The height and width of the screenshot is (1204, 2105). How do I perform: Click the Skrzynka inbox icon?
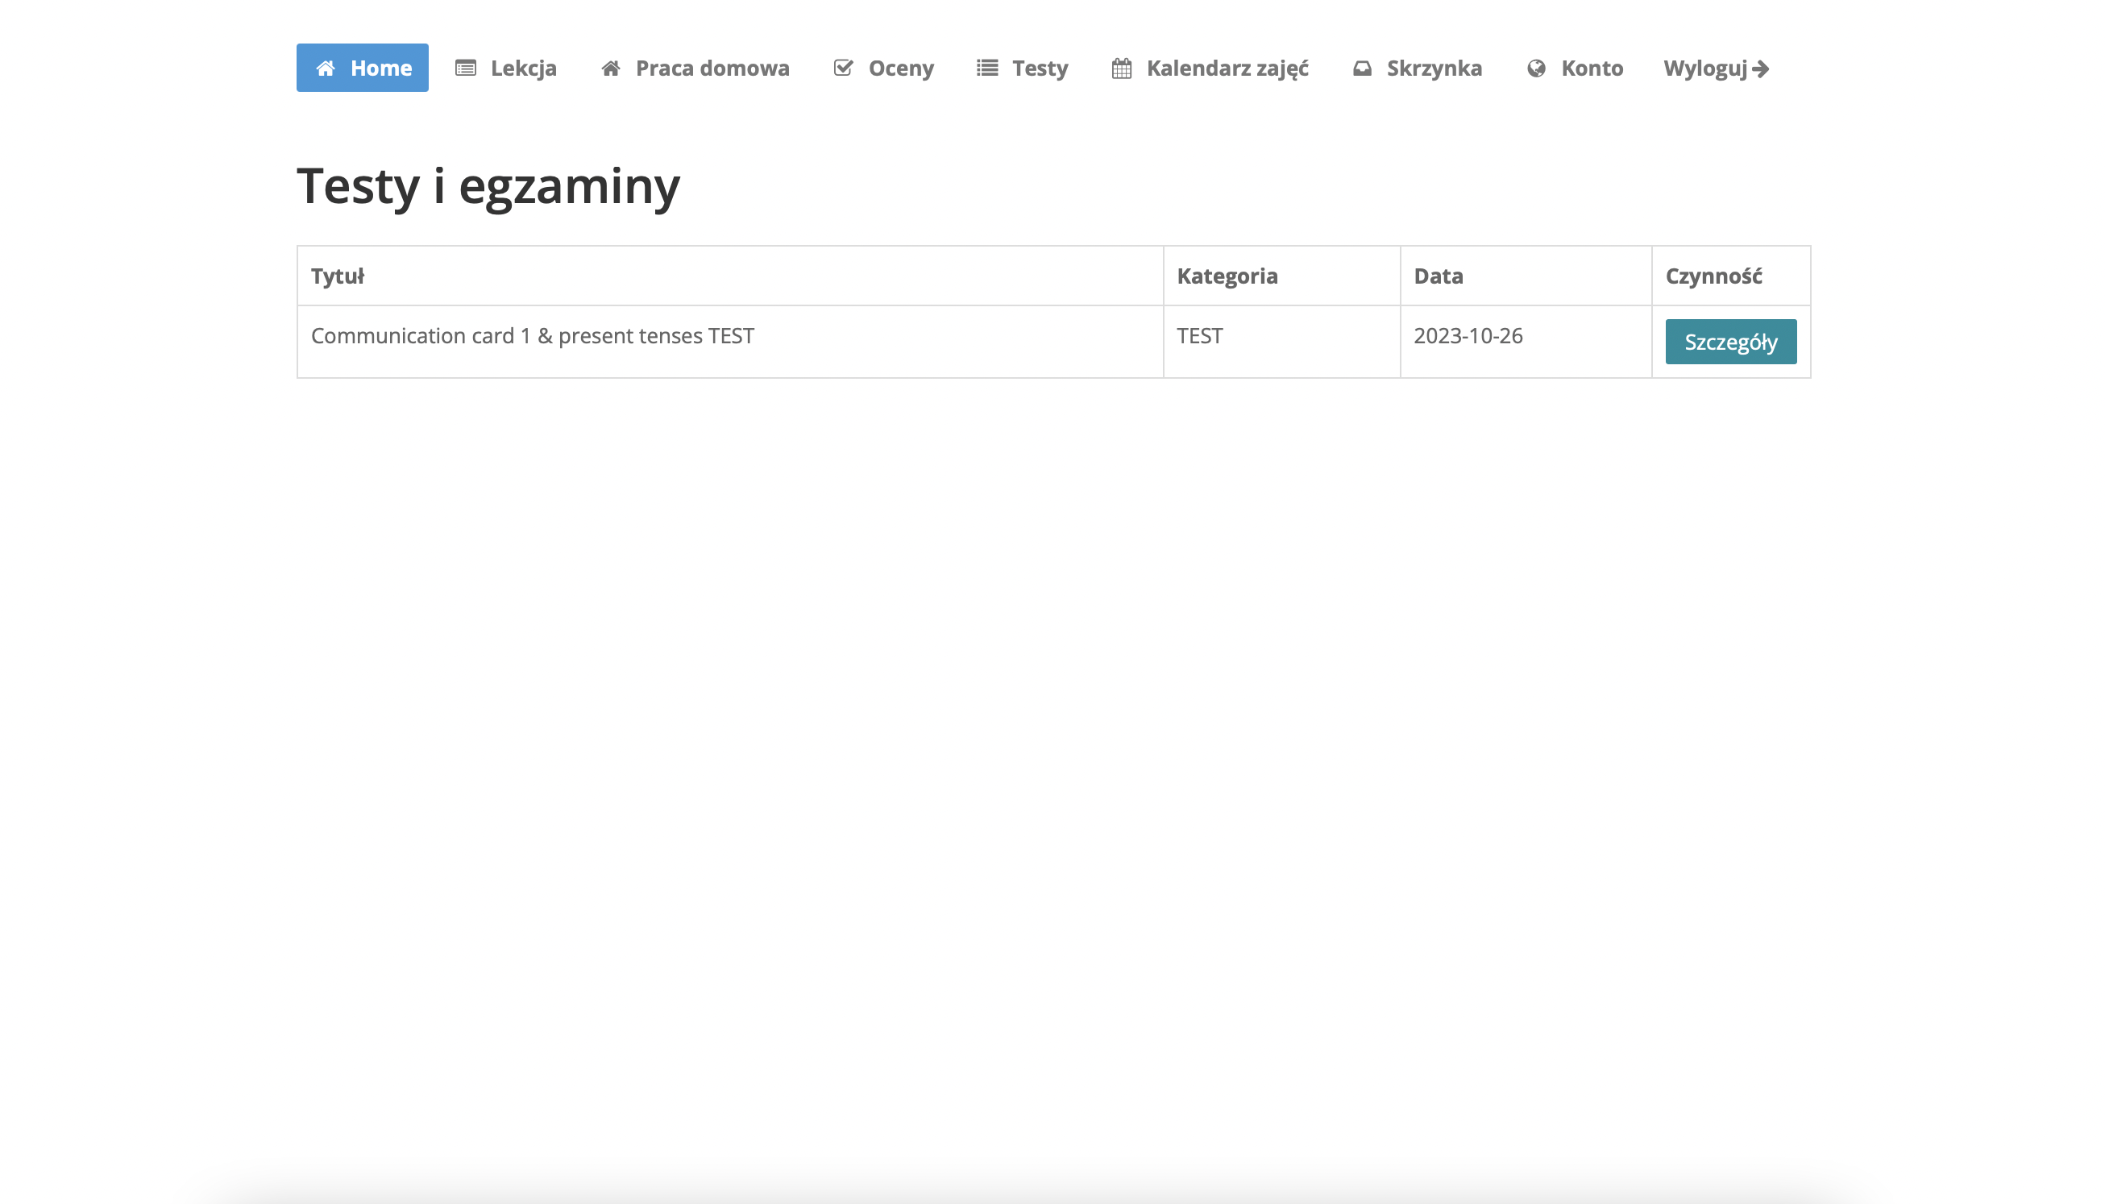pos(1363,68)
